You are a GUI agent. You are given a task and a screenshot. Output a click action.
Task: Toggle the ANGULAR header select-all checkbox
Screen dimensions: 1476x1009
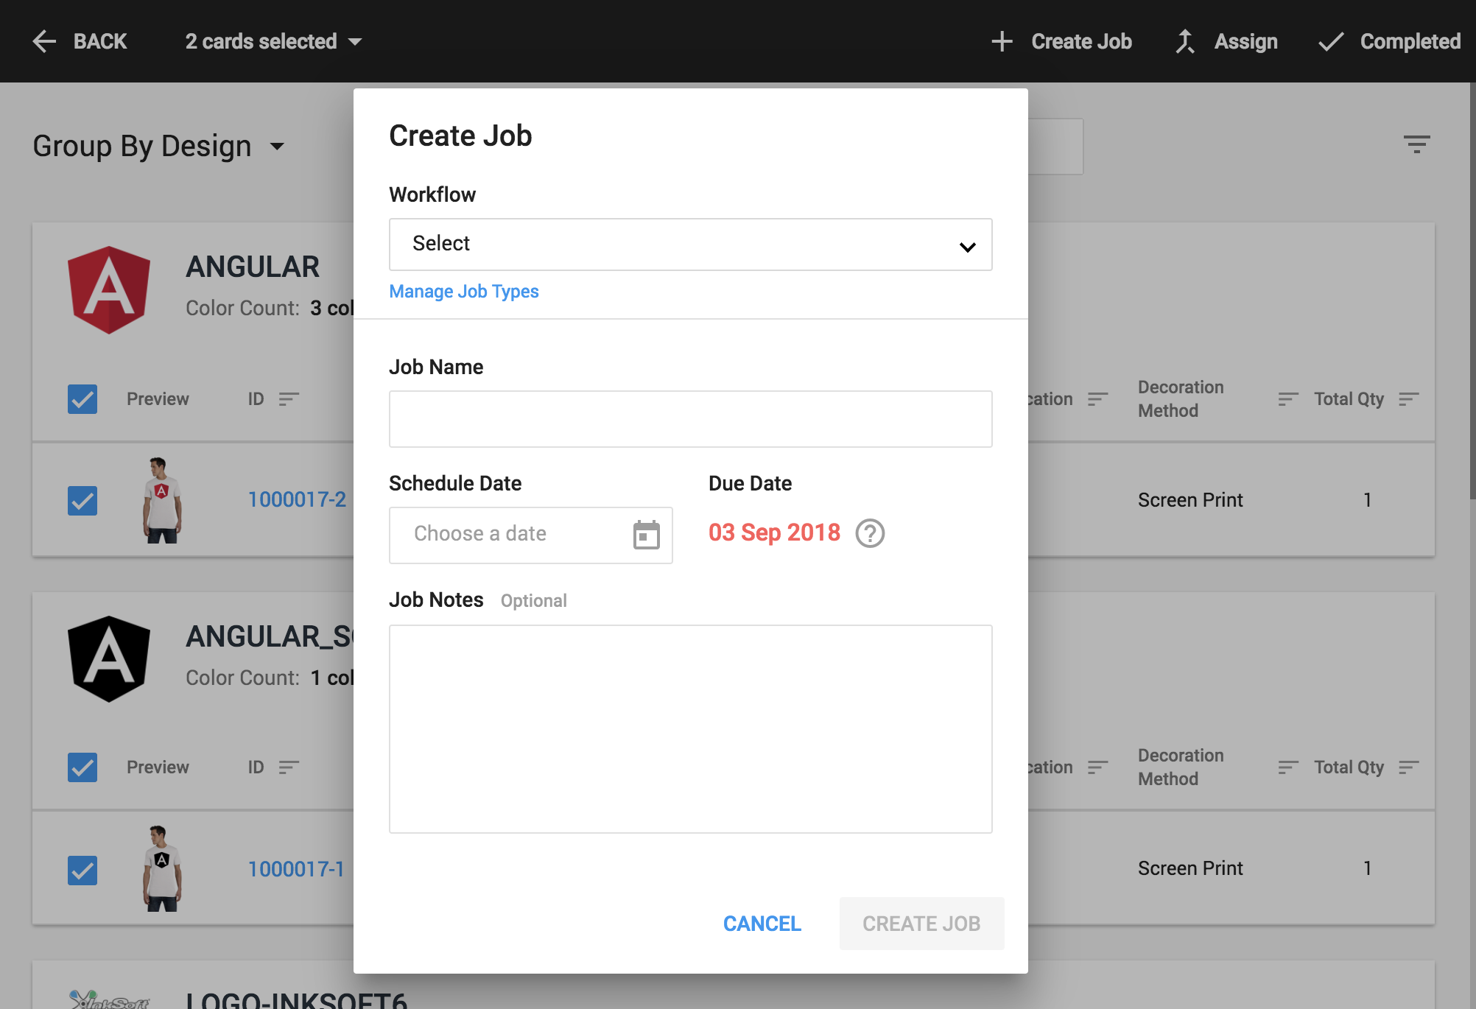pos(82,399)
